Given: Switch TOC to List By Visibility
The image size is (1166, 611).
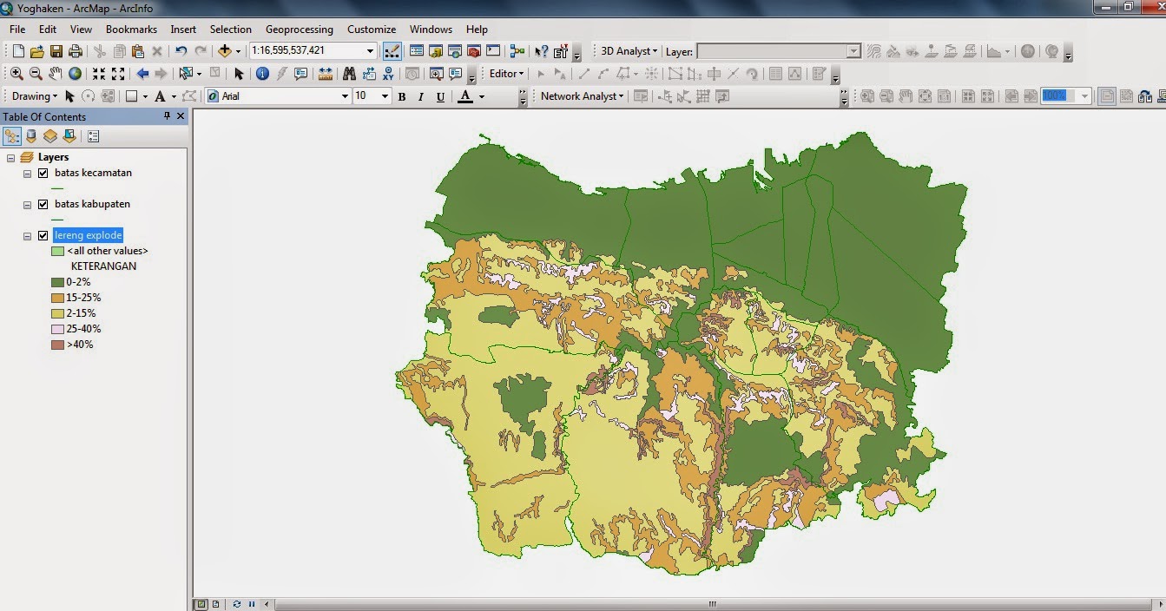Looking at the screenshot, I should pyautogui.click(x=50, y=136).
